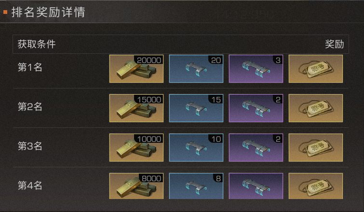
Task: Click second rank purple track item
Action: tap(256, 108)
